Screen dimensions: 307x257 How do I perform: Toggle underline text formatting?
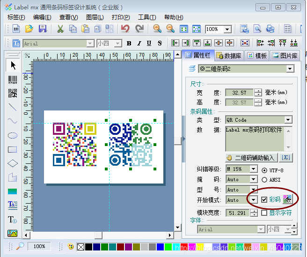[x=149, y=43]
